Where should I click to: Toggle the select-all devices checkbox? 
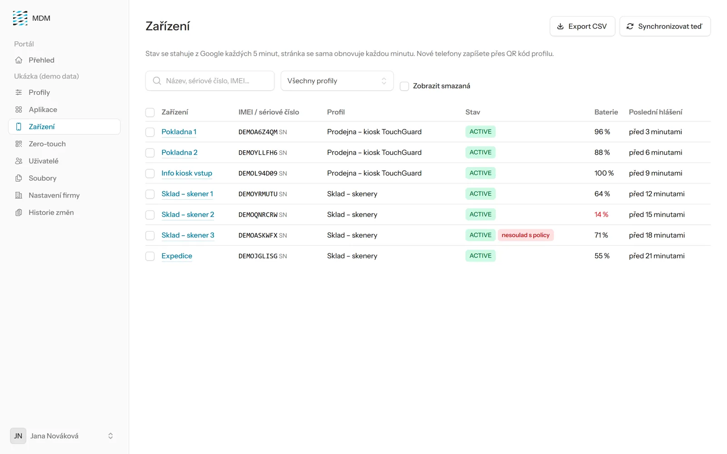click(150, 113)
